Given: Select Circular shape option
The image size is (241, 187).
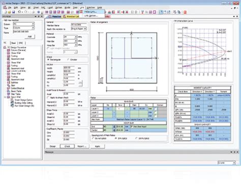Looking at the screenshot, I should pyautogui.click(x=68, y=60).
